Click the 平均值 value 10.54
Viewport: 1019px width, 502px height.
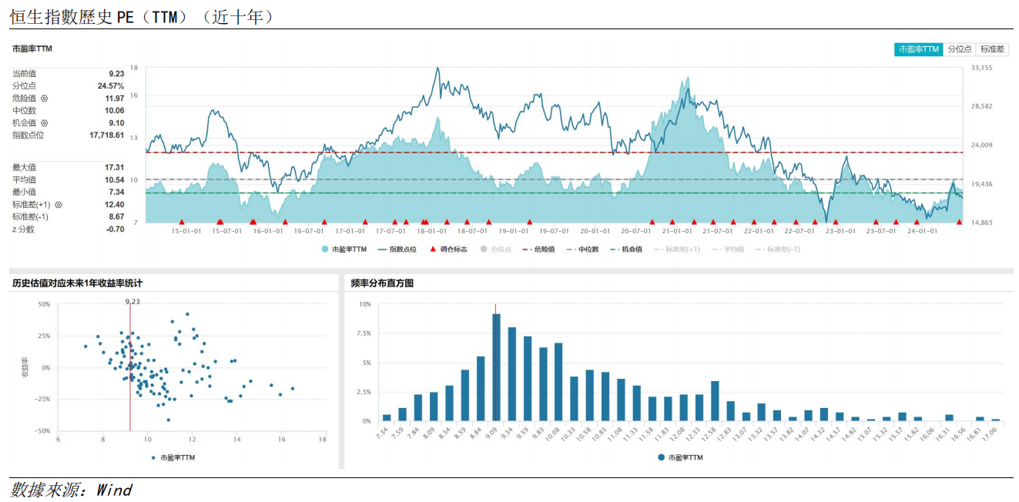pos(115,180)
